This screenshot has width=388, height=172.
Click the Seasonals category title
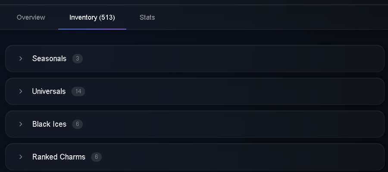tap(49, 58)
